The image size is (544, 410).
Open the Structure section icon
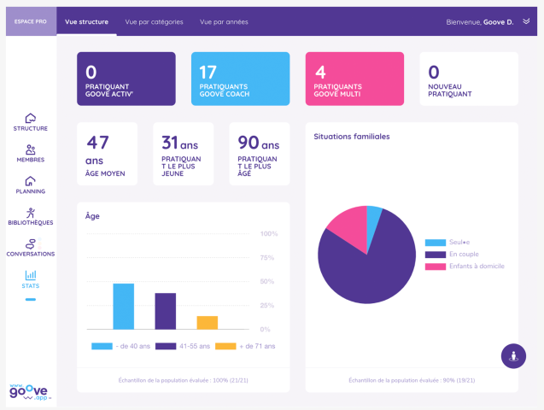click(31, 118)
